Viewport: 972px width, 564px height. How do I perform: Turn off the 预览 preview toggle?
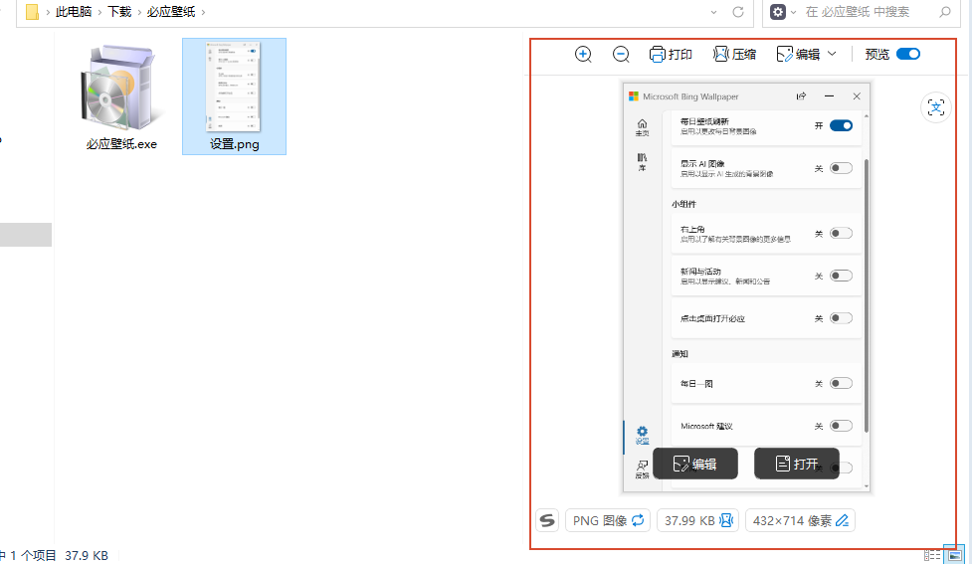coord(907,54)
